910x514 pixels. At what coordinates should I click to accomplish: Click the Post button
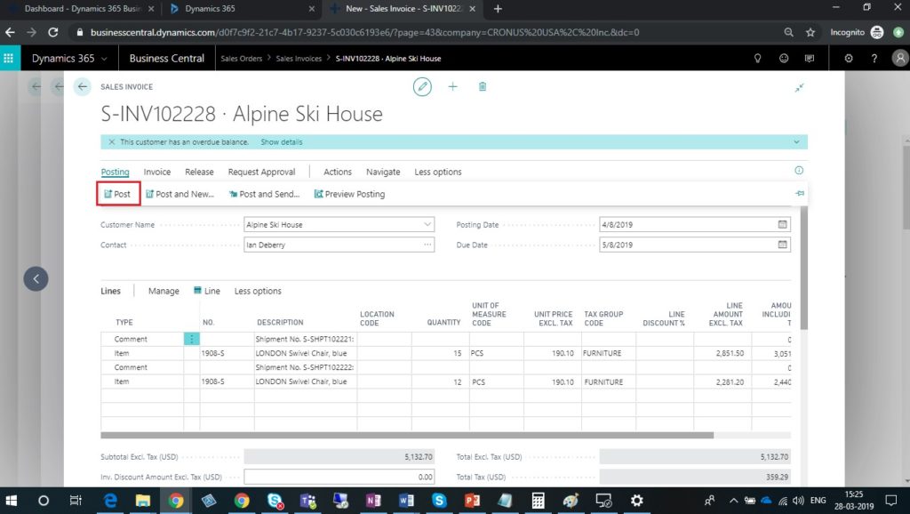pos(117,194)
